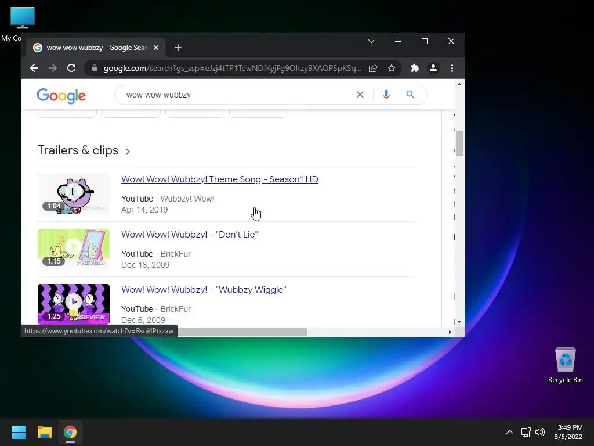Share this page via address bar icon
This screenshot has width=594, height=446.
(x=373, y=69)
